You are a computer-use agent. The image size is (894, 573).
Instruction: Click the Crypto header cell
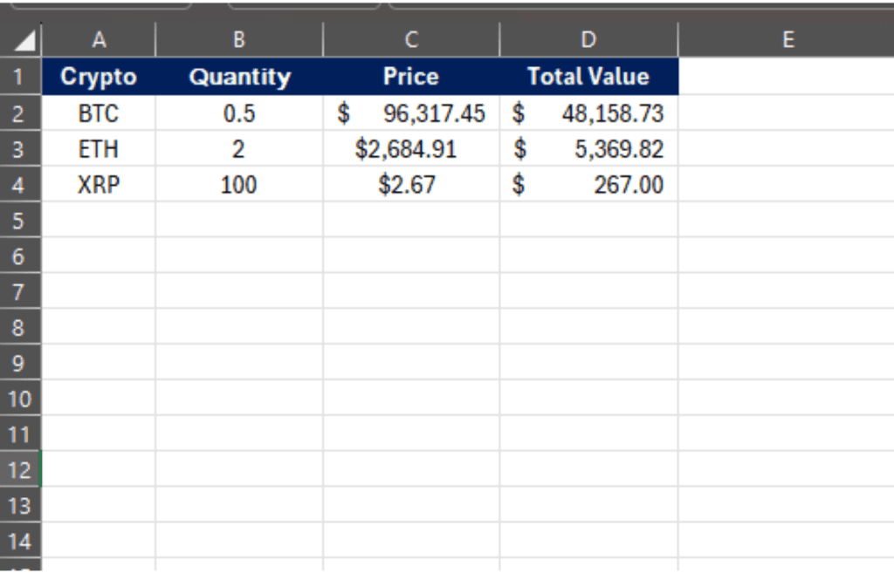click(x=99, y=77)
